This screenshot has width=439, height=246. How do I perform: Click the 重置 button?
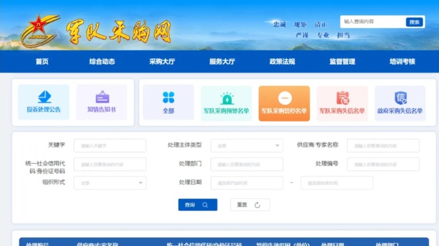(250, 205)
